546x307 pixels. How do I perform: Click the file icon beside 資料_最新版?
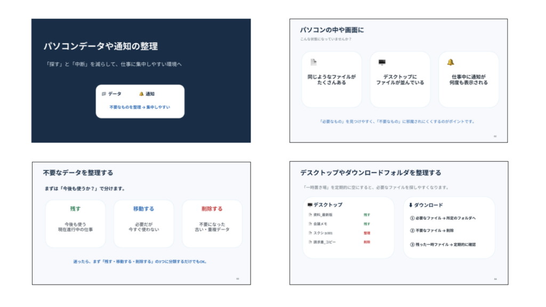(310, 215)
